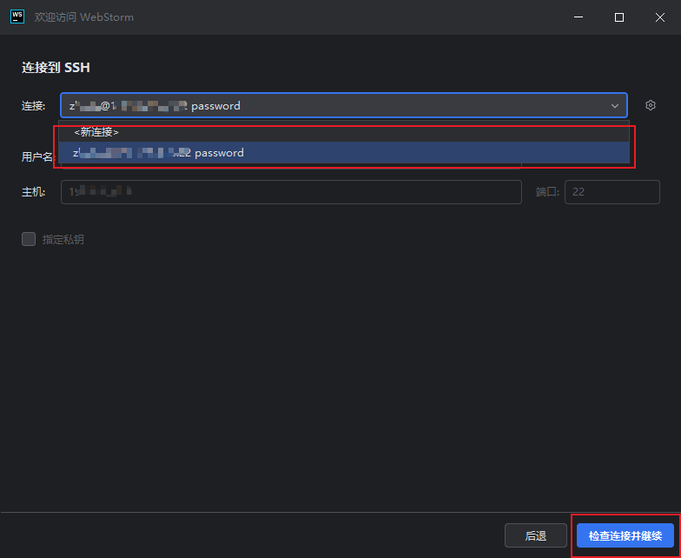Screen dimensions: 681x558
Task: Open SSH configuration settings gear icon
Action: (x=650, y=105)
